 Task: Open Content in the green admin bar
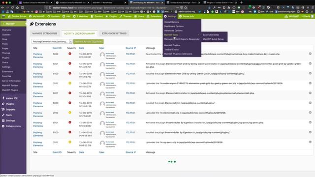(x=97, y=16)
